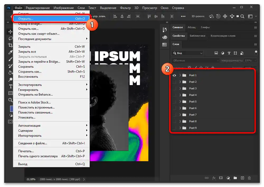Show the Post 8 layer group
The height and width of the screenshot is (187, 264).
(x=174, y=121)
